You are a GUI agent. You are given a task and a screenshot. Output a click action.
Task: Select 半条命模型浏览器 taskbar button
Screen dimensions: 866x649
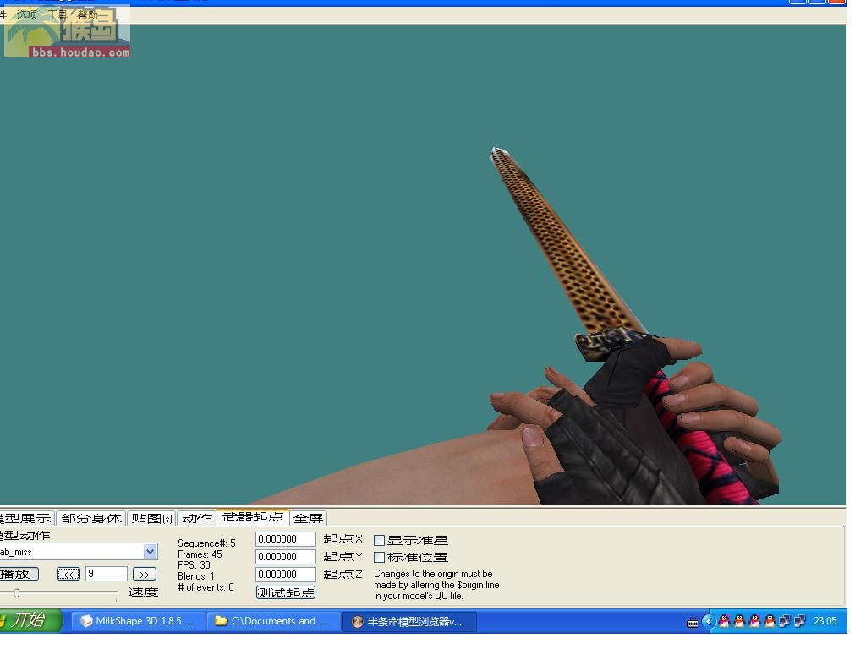(408, 621)
